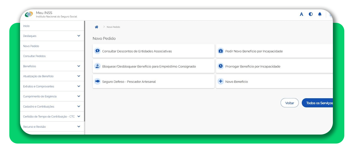Viewport: 354px width, 156px height.
Task: Click the Bloquear/Desbloquear Benefício lock icon
Action: pyautogui.click(x=97, y=66)
